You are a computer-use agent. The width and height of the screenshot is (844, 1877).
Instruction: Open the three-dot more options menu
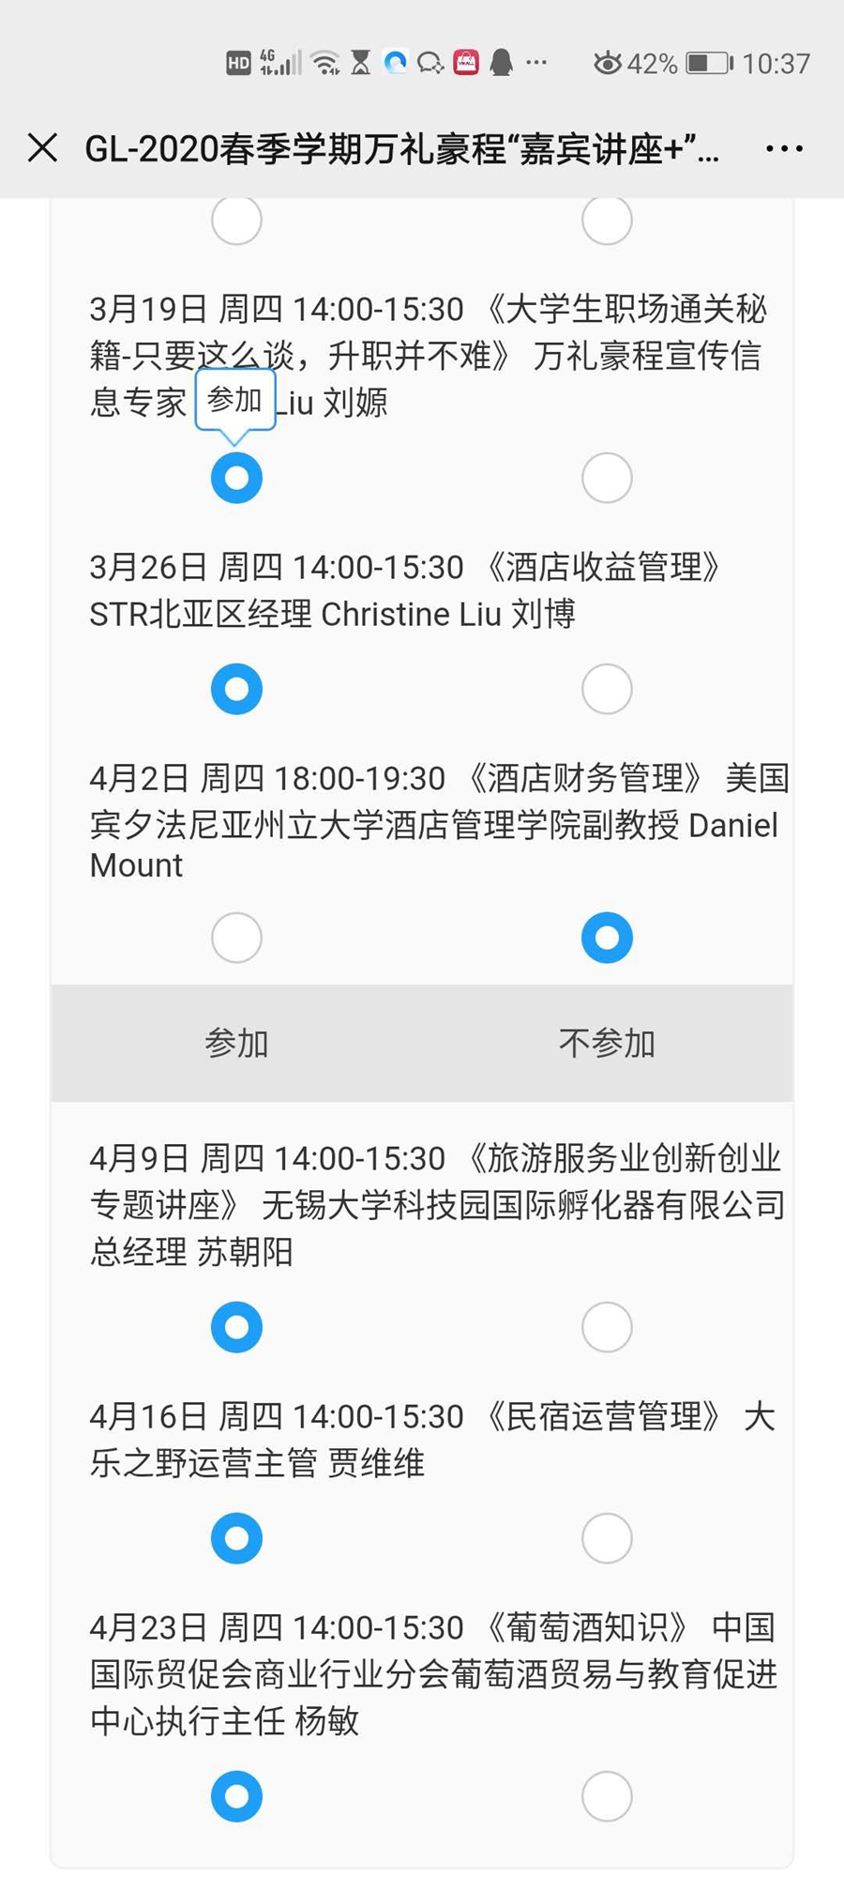(784, 148)
